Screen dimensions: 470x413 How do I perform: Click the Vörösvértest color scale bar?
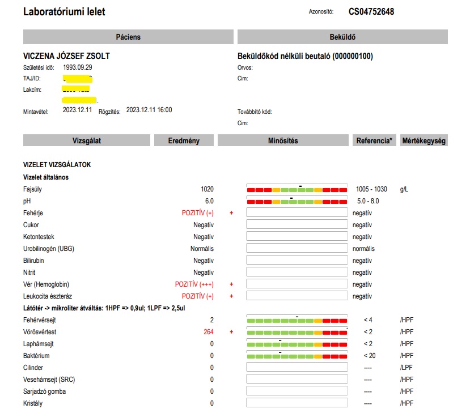click(x=297, y=333)
